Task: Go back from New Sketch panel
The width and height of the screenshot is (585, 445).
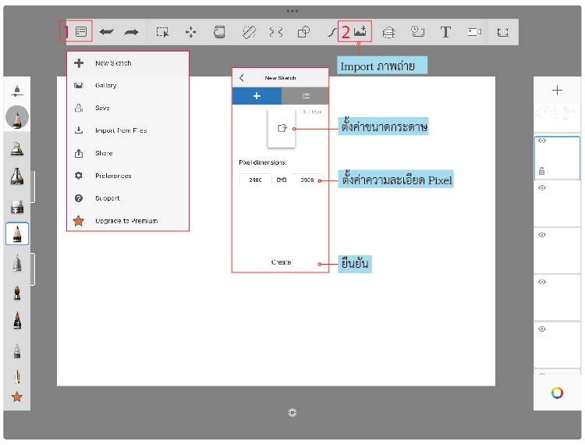Action: [x=242, y=77]
